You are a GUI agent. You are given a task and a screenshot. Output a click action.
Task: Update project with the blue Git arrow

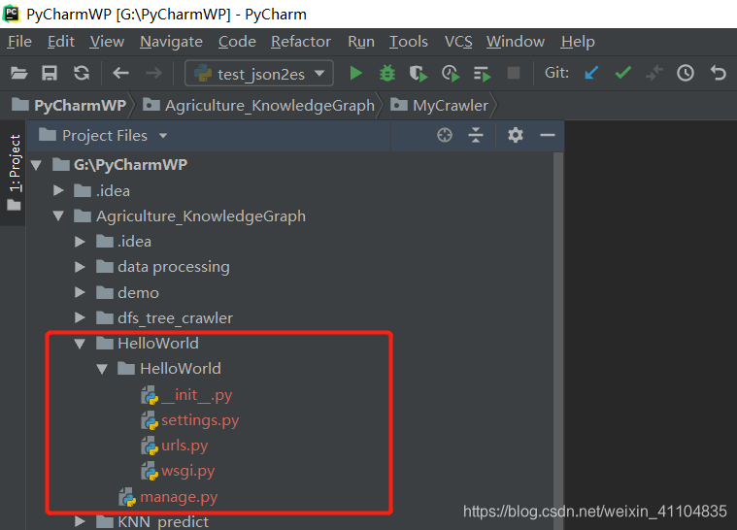[x=590, y=74]
